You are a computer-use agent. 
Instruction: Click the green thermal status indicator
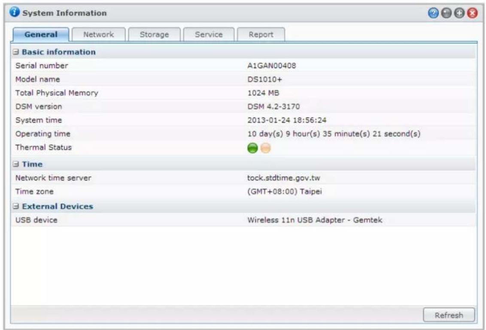click(x=252, y=148)
